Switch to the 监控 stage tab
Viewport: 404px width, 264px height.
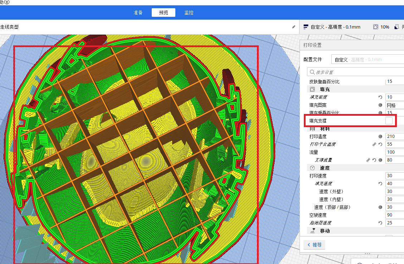pyautogui.click(x=189, y=13)
